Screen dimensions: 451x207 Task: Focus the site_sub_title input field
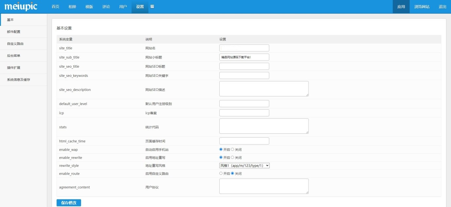[x=244, y=57]
